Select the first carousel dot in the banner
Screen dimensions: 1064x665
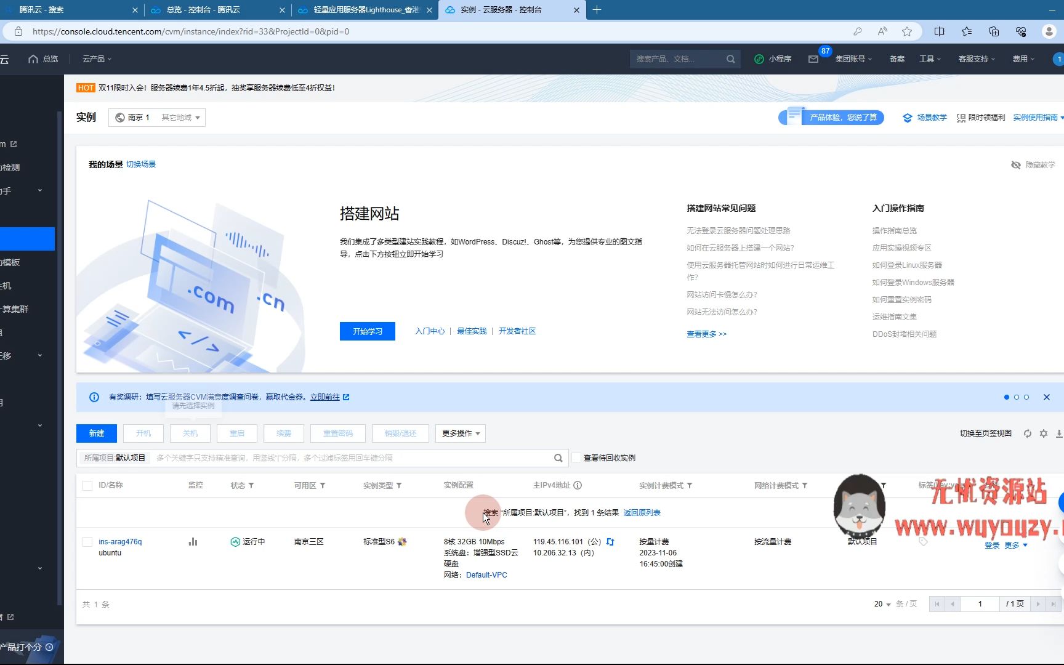tap(1007, 397)
